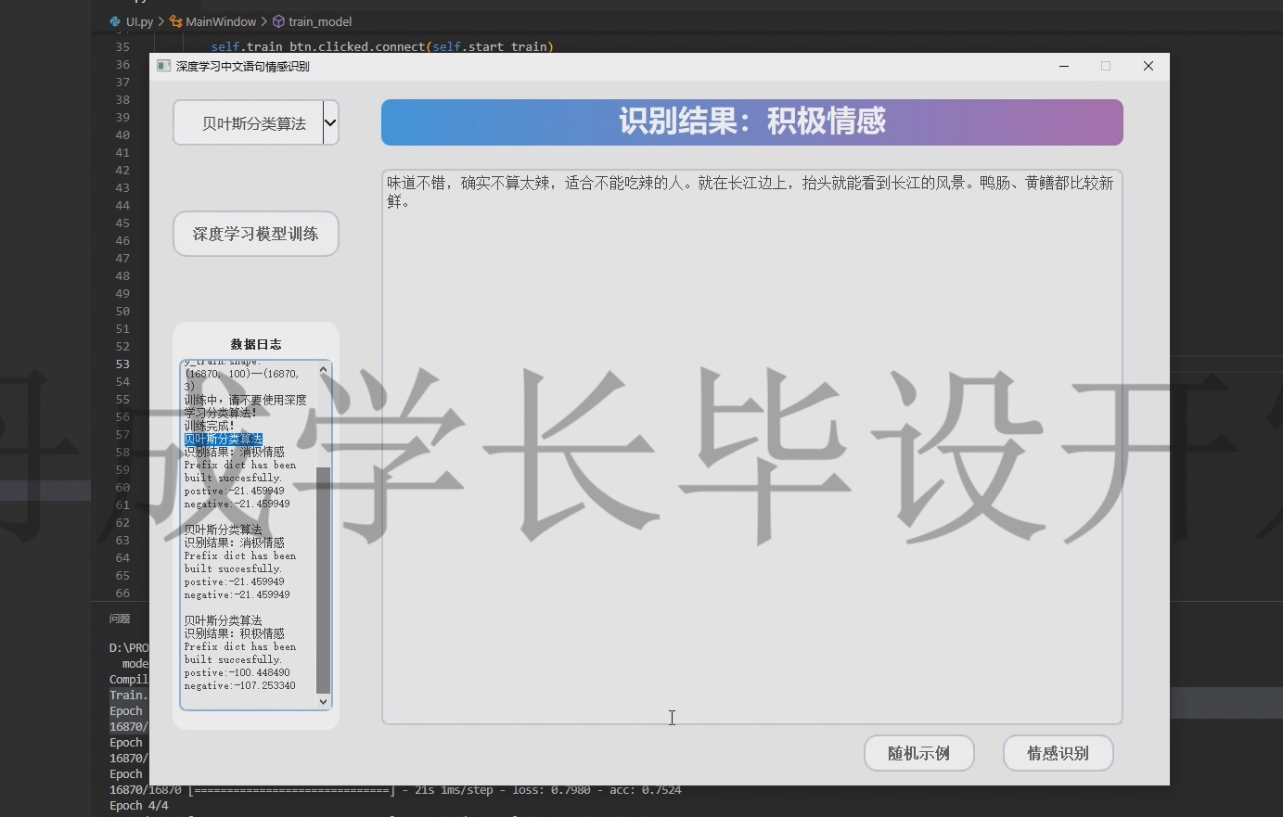Open the 贝叶斯分类算法 algorithm dropdown arrow
The image size is (1283, 817).
click(330, 122)
